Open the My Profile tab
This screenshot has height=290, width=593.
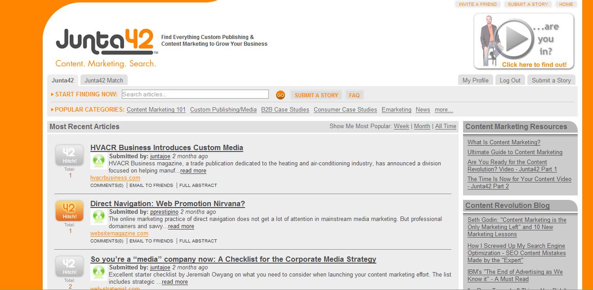[x=475, y=80]
